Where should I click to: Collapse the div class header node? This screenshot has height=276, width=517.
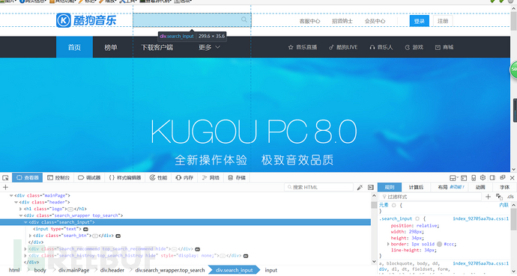pyautogui.click(x=16, y=202)
